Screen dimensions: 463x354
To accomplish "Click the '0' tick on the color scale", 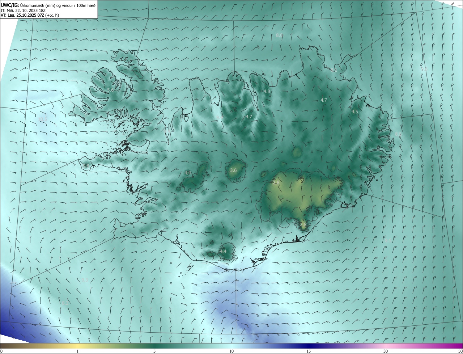I will (1, 351).
